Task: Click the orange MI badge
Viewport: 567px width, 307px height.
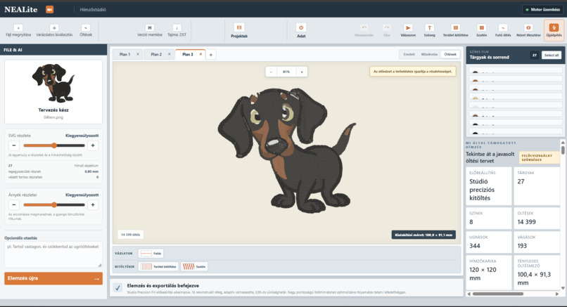Action: coord(49,9)
